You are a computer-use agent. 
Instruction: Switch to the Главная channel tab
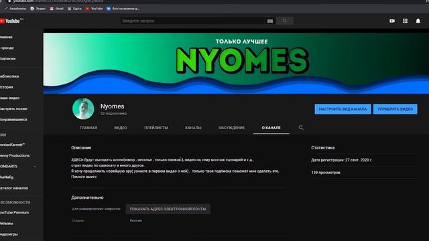tap(88, 128)
